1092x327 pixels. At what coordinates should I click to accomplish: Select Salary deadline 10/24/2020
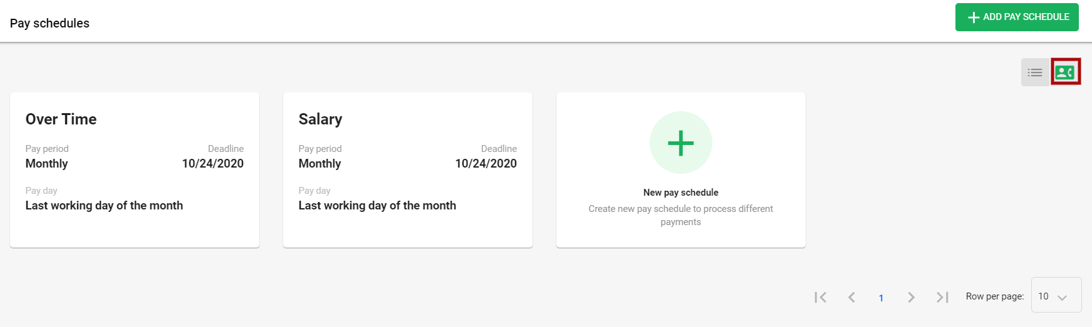[486, 163]
